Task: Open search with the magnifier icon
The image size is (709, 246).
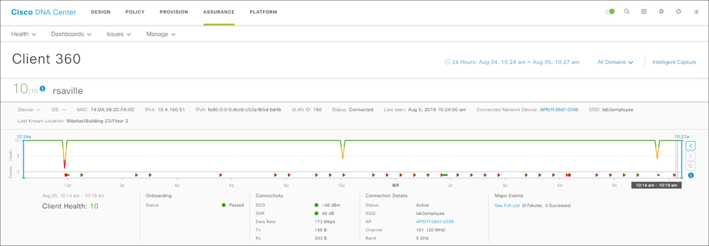Action: click(x=627, y=11)
